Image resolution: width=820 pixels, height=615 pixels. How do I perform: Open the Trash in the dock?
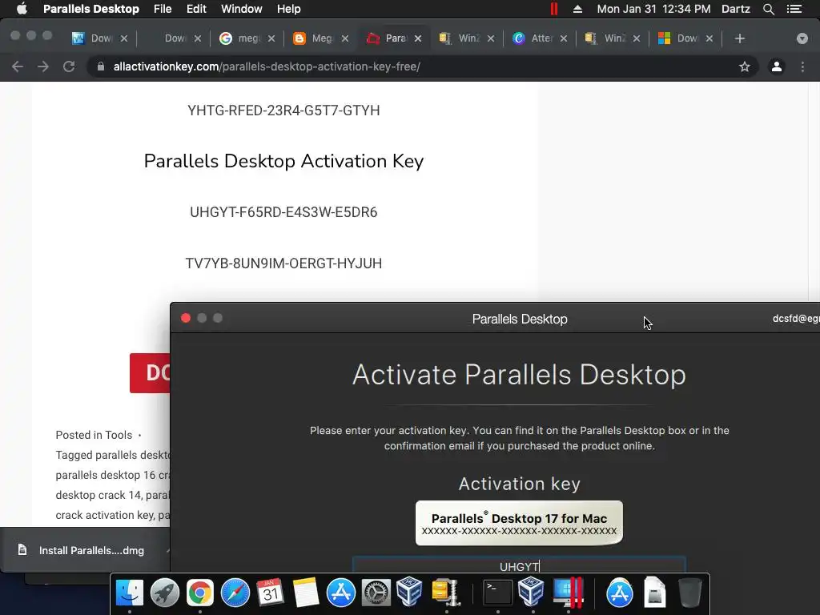pyautogui.click(x=689, y=593)
